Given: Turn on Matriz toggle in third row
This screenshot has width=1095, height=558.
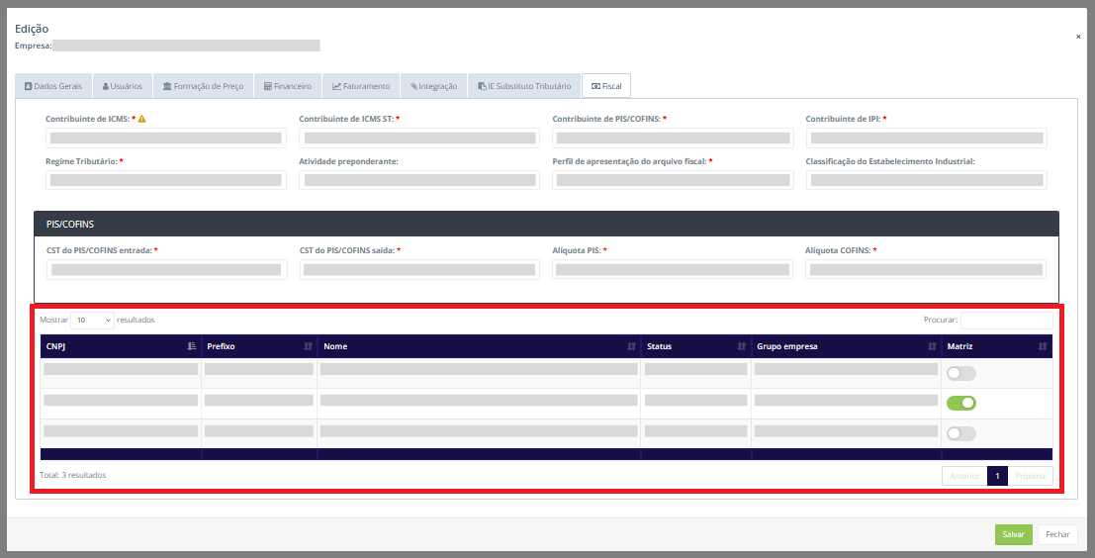Looking at the screenshot, I should [960, 433].
